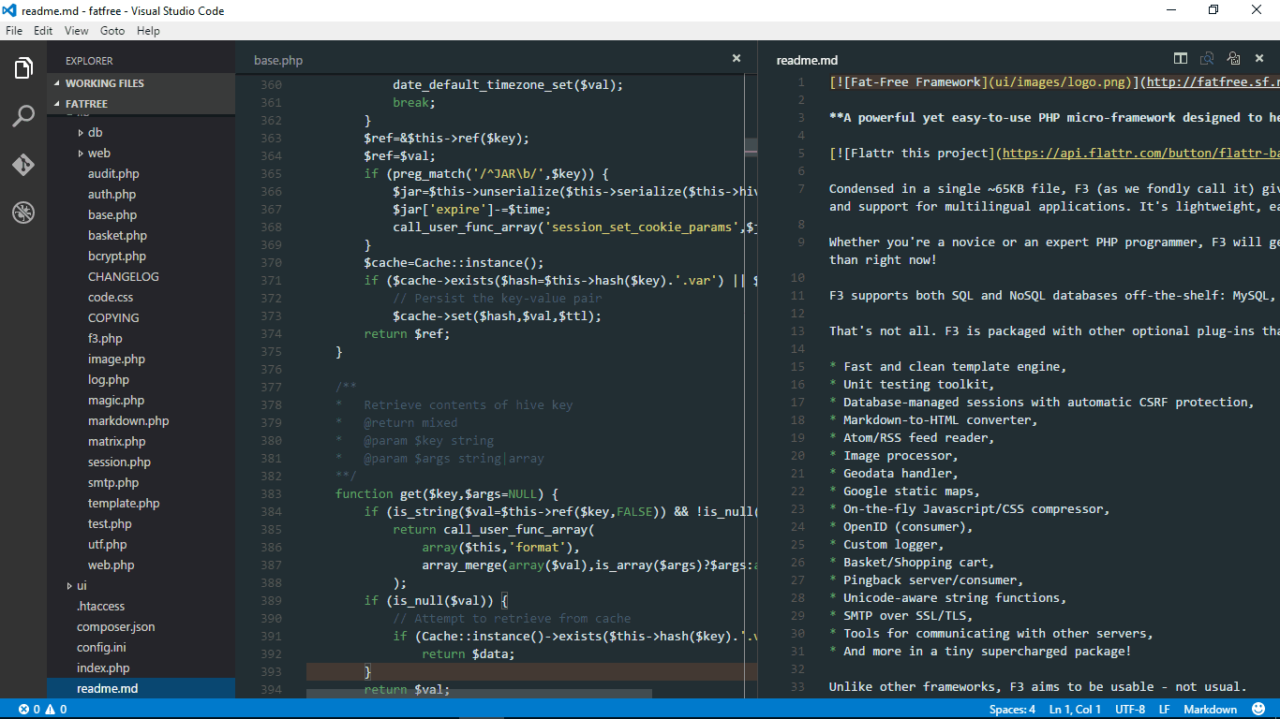Screen dimensions: 1280x719
Task: Open the COPYING file
Action: [113, 318]
